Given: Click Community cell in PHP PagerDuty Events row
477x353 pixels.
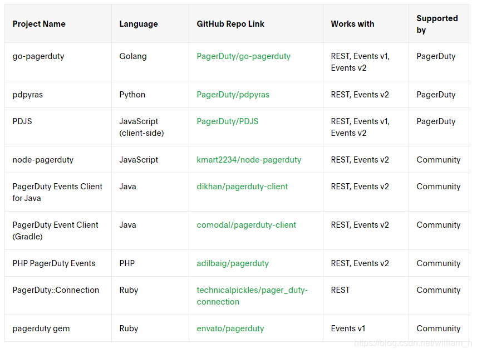Looking at the screenshot, I should point(439,263).
